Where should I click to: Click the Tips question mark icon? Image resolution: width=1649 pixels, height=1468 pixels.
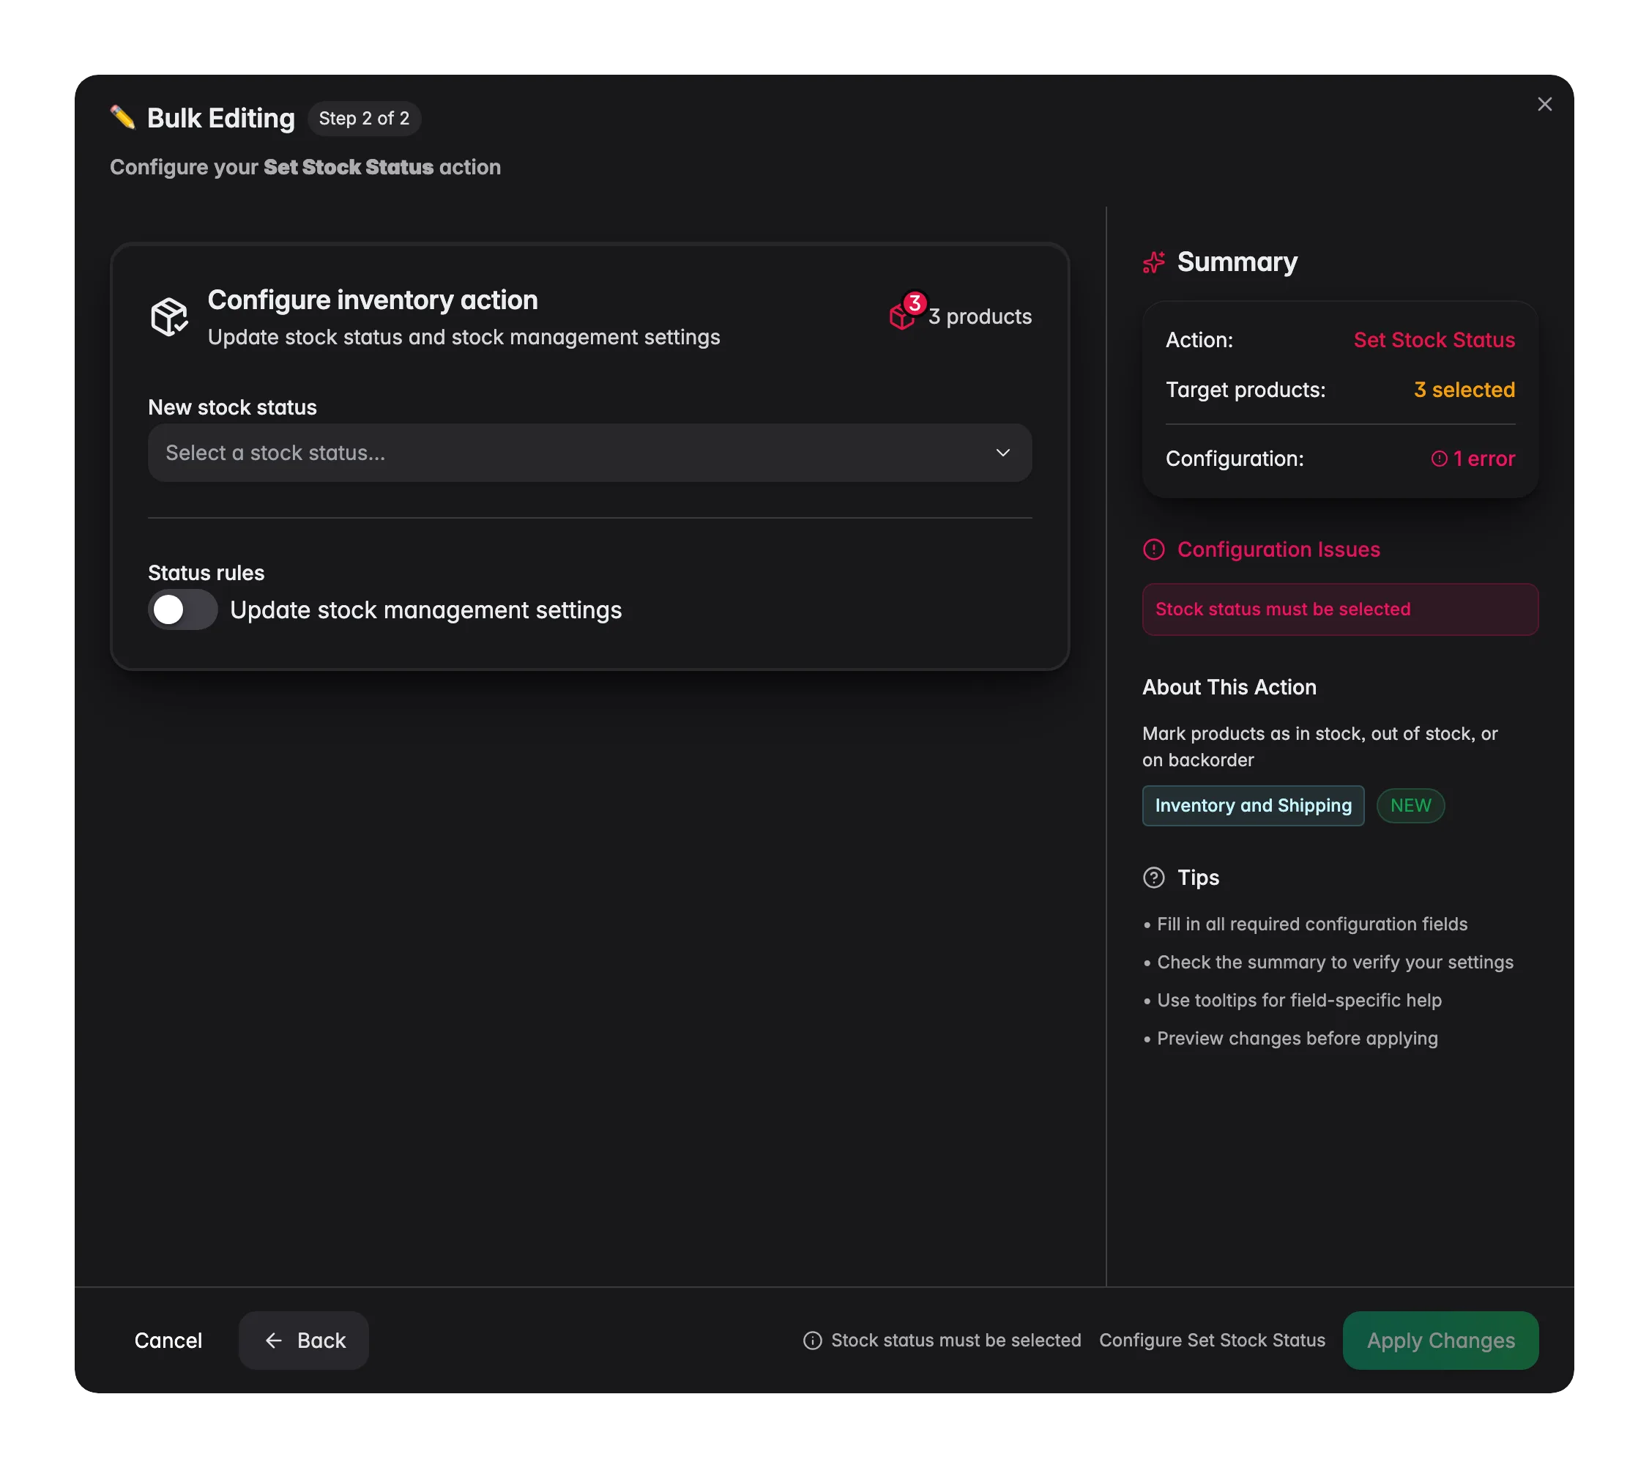coord(1154,878)
